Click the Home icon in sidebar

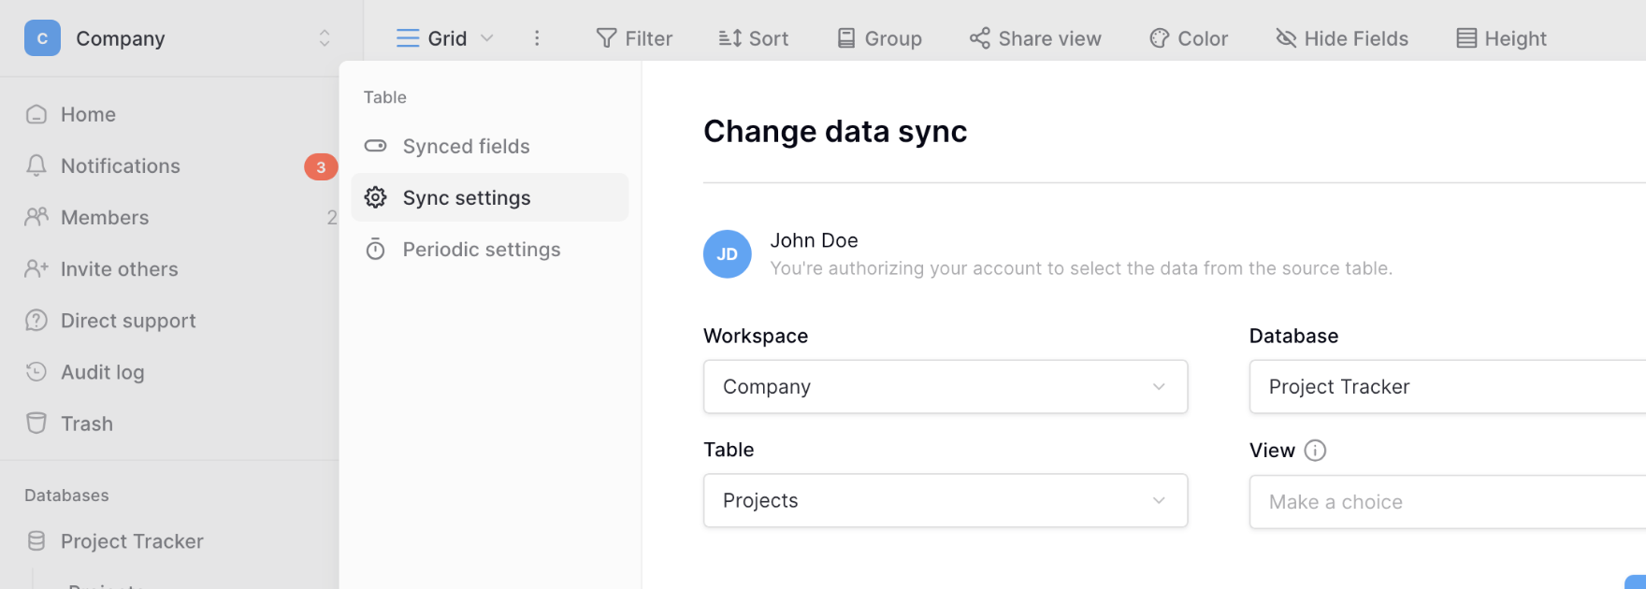36,114
